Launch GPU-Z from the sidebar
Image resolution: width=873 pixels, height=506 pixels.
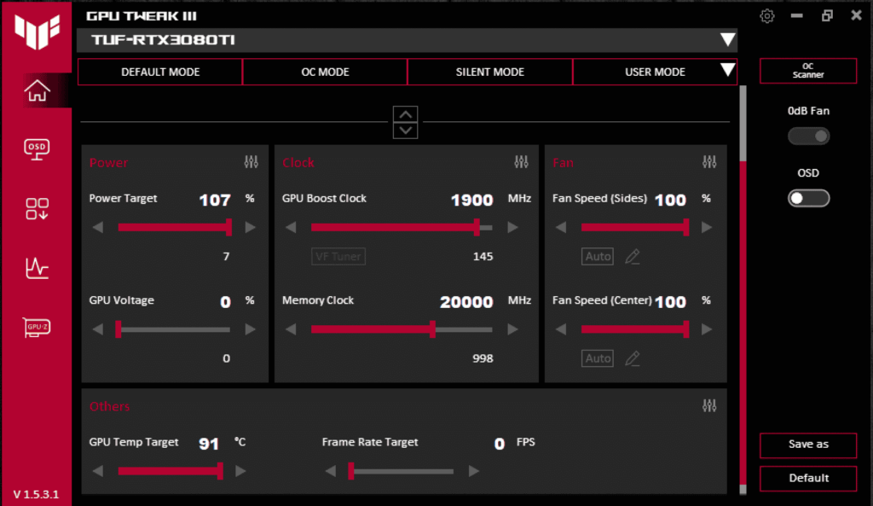point(36,327)
